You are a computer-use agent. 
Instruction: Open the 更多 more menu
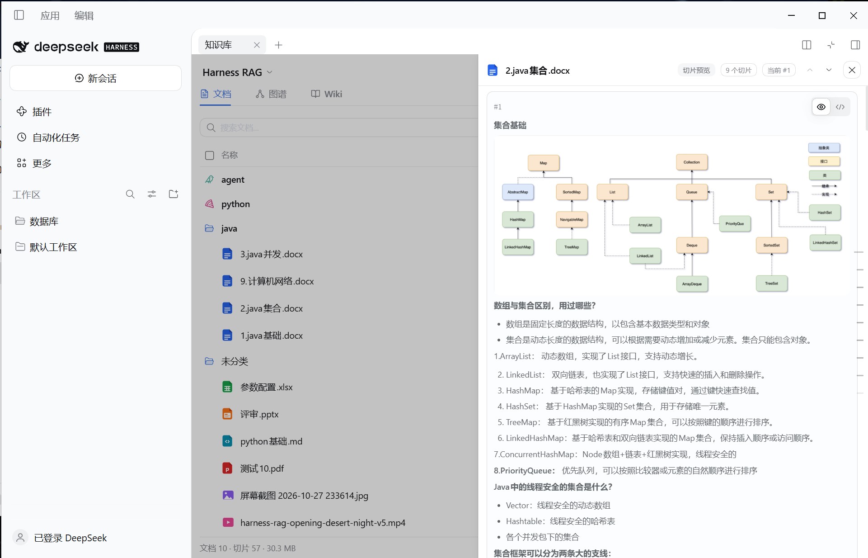point(34,163)
